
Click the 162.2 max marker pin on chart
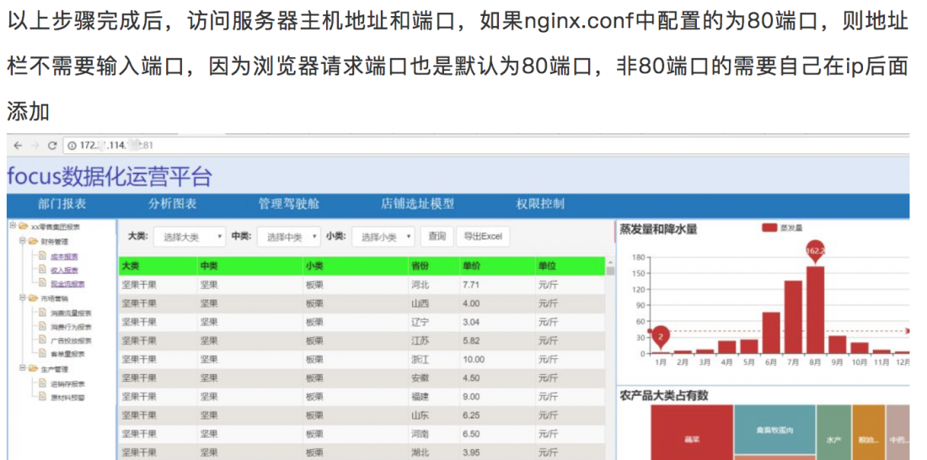816,250
